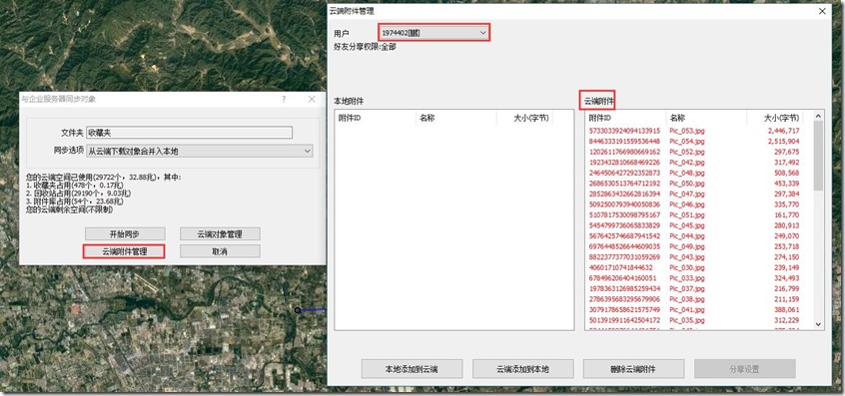Sort cloud list by 附件ID column header
The height and width of the screenshot is (396, 845).
[x=625, y=118]
